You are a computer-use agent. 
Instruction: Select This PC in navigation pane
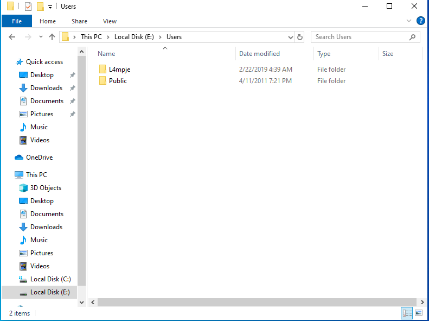36,175
